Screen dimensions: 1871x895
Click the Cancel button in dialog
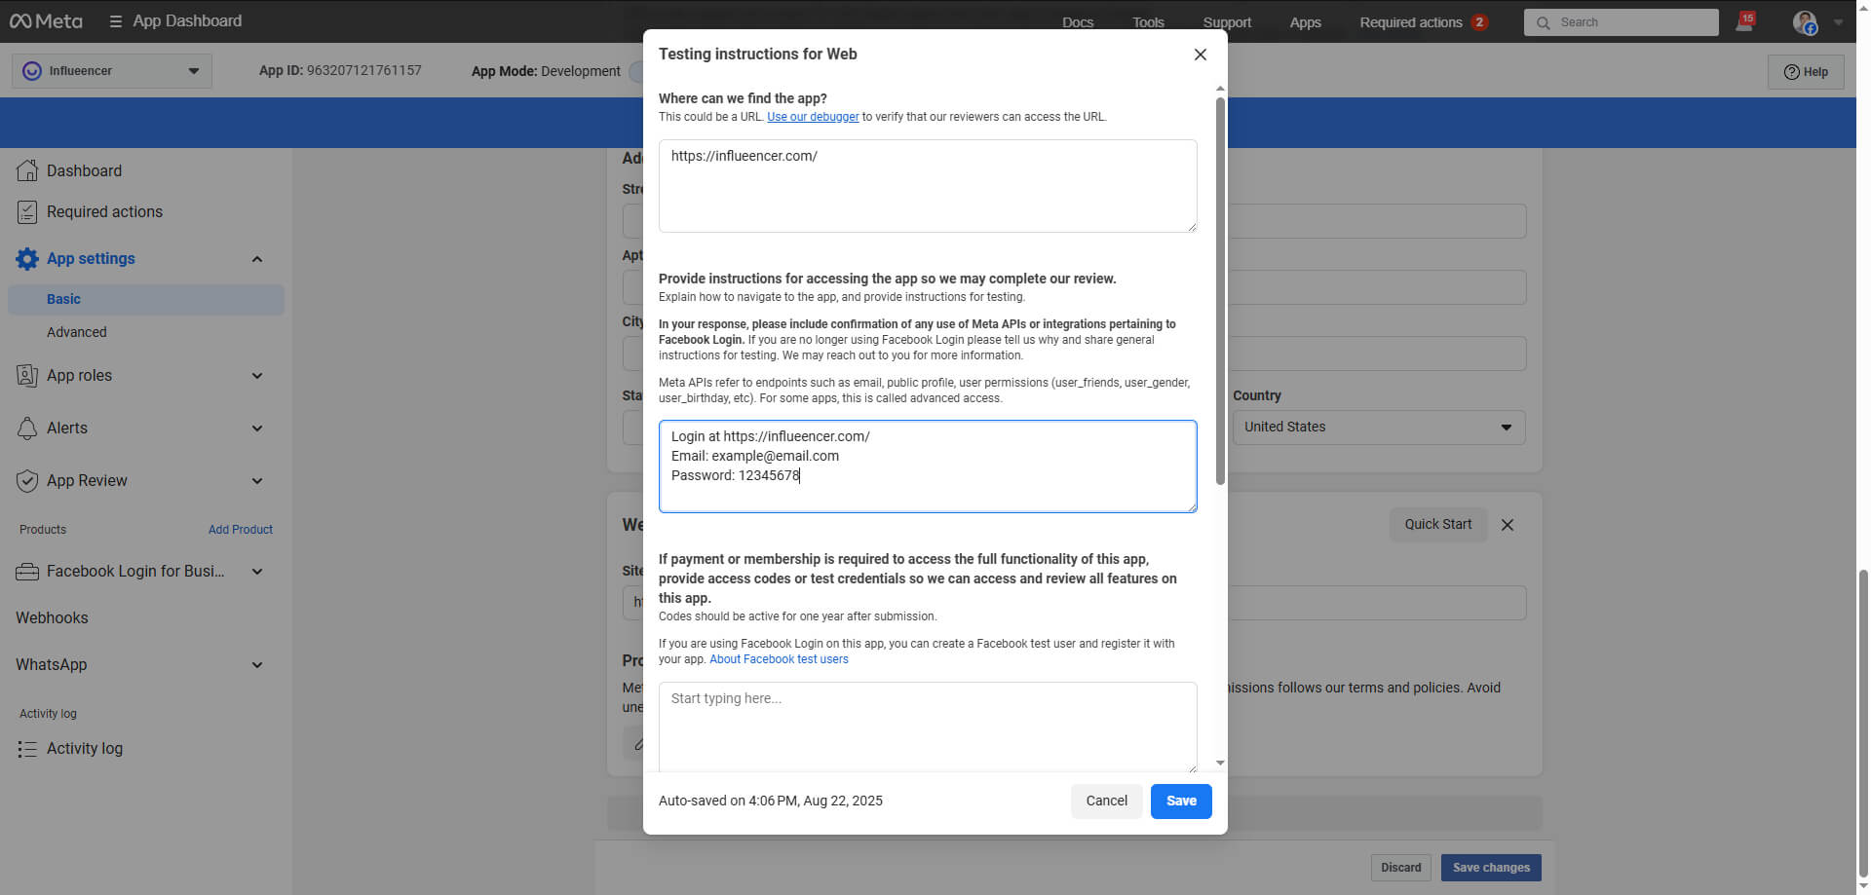1106,801
